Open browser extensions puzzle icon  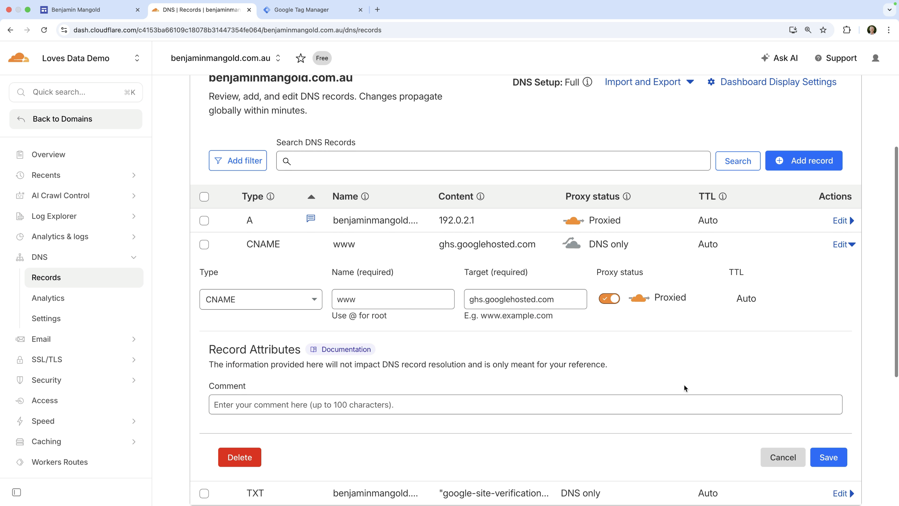[x=847, y=30]
